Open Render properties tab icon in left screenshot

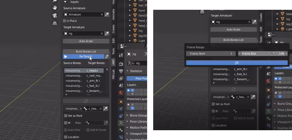pos(121,64)
